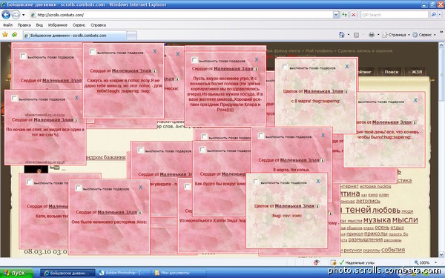Click the Home icon in the command bar

click(342, 35)
